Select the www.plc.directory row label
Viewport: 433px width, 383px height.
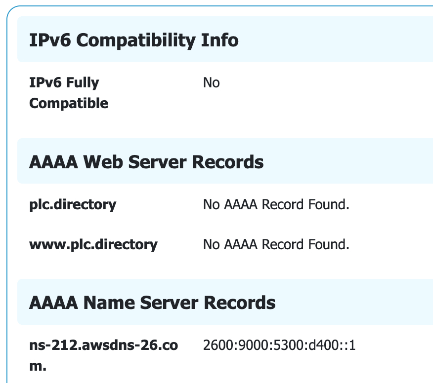tap(93, 244)
